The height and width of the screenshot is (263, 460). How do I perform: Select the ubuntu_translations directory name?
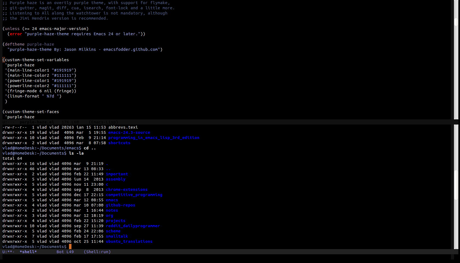[x=129, y=241]
